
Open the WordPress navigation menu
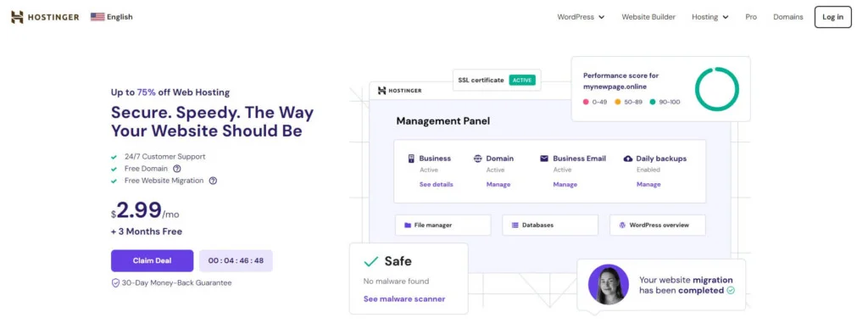click(581, 17)
